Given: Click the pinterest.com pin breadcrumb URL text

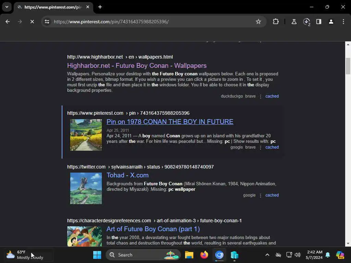Looking at the screenshot, I should tap(128, 113).
